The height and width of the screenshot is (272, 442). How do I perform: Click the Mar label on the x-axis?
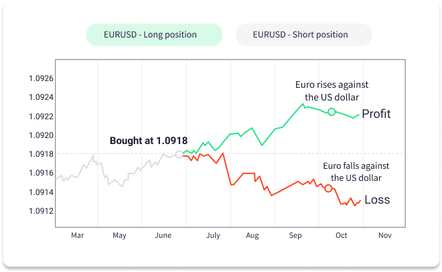tap(77, 236)
